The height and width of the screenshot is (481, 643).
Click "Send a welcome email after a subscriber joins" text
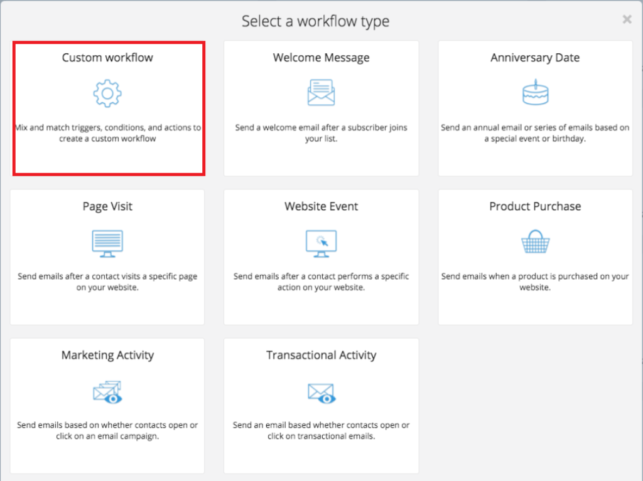(321, 133)
